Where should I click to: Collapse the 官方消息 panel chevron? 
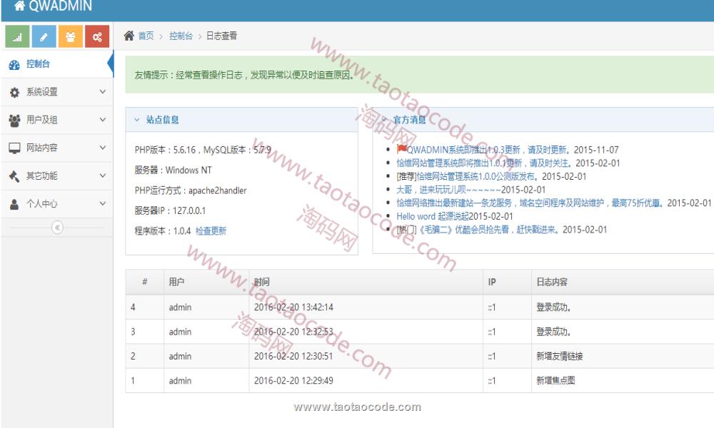[x=384, y=120]
